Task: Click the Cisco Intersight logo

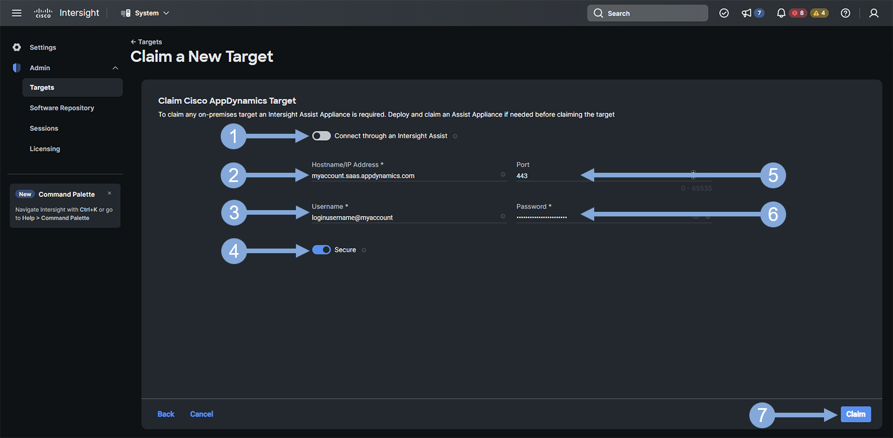Action: point(67,13)
